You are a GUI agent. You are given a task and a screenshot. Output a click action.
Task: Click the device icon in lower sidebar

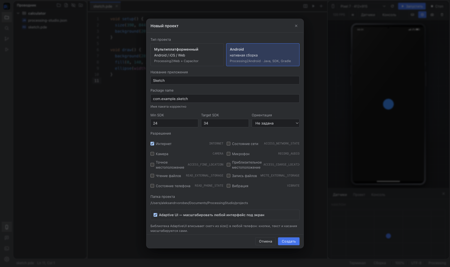coord(7,227)
